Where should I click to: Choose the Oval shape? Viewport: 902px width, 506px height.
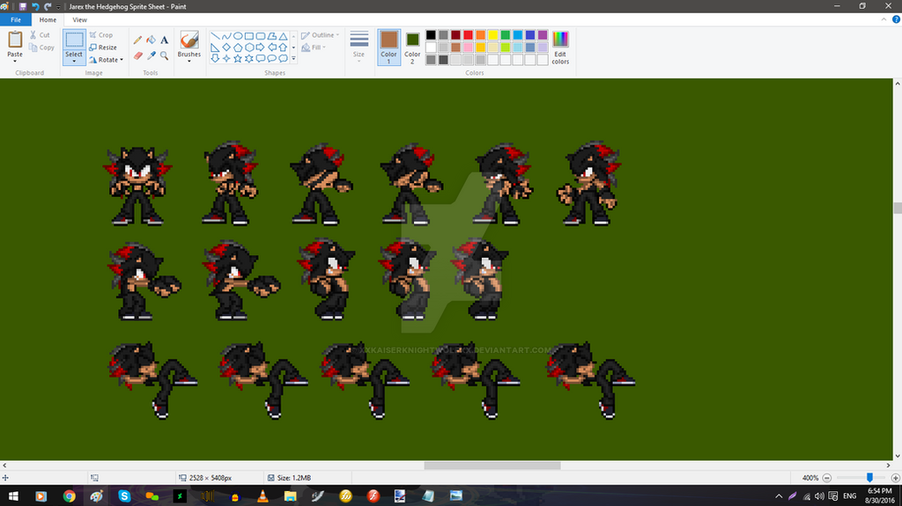(x=238, y=36)
